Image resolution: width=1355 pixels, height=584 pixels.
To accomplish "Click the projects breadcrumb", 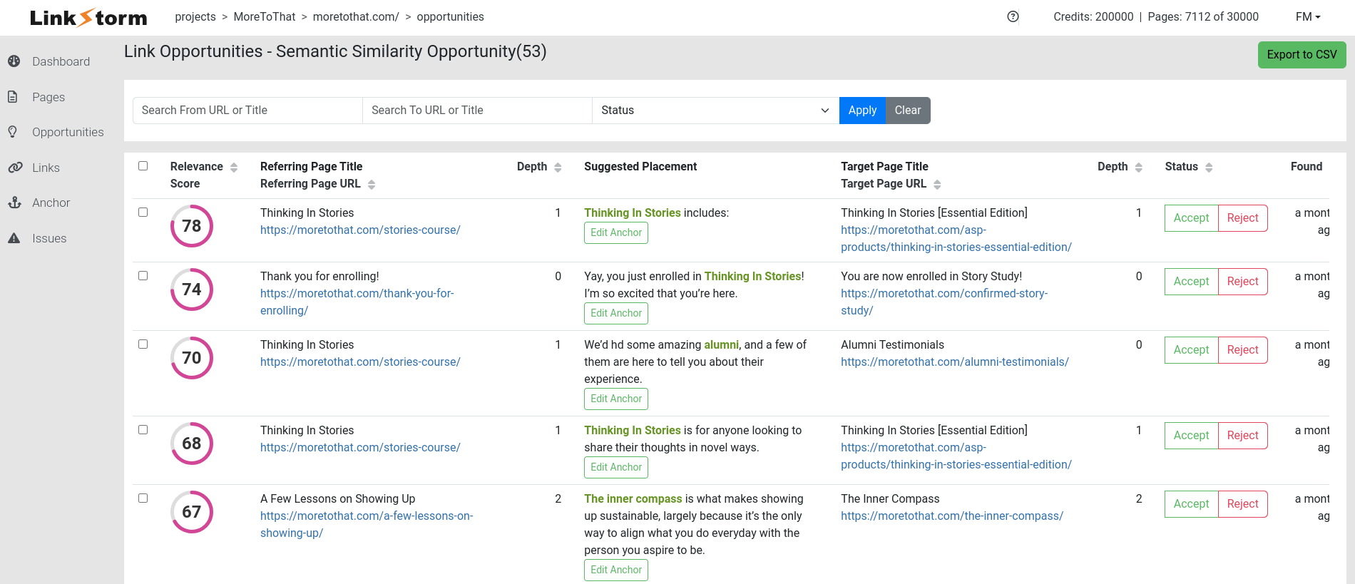I will coord(195,16).
